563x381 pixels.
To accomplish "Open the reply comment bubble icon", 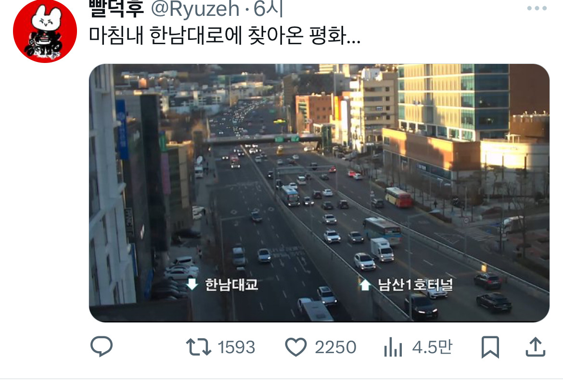I will [x=102, y=346].
